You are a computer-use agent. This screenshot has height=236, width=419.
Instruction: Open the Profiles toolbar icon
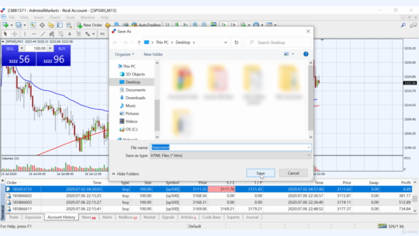(18, 25)
